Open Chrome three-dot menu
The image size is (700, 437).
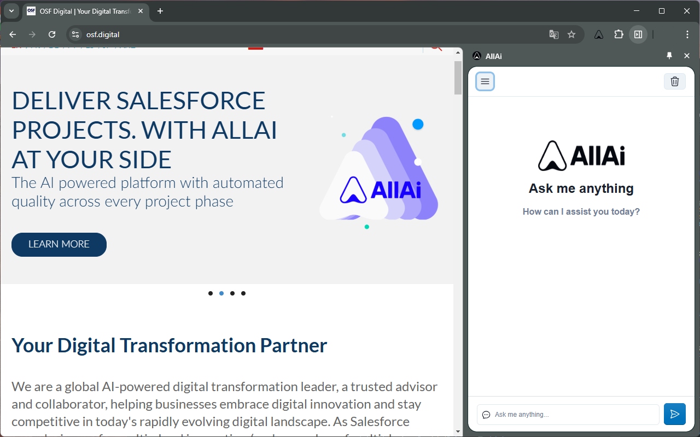click(687, 34)
